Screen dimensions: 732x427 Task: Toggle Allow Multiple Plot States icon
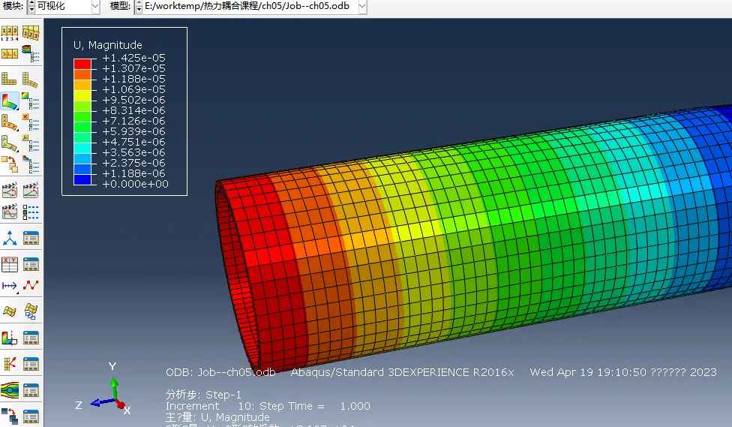[x=10, y=164]
